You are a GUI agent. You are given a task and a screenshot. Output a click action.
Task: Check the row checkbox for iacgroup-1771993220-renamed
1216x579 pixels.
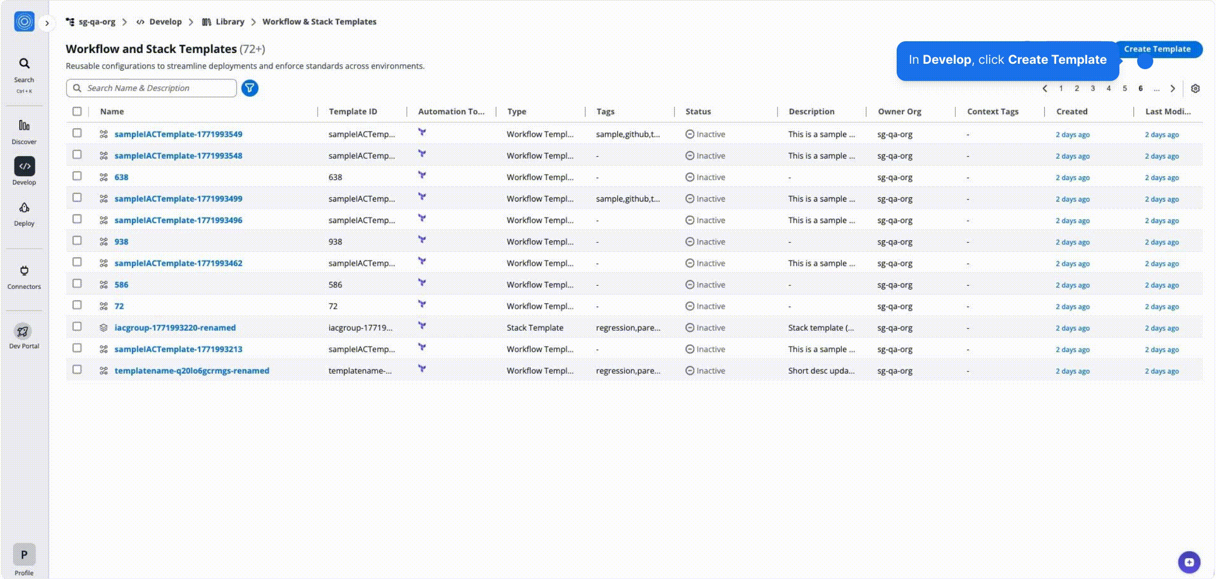(77, 326)
